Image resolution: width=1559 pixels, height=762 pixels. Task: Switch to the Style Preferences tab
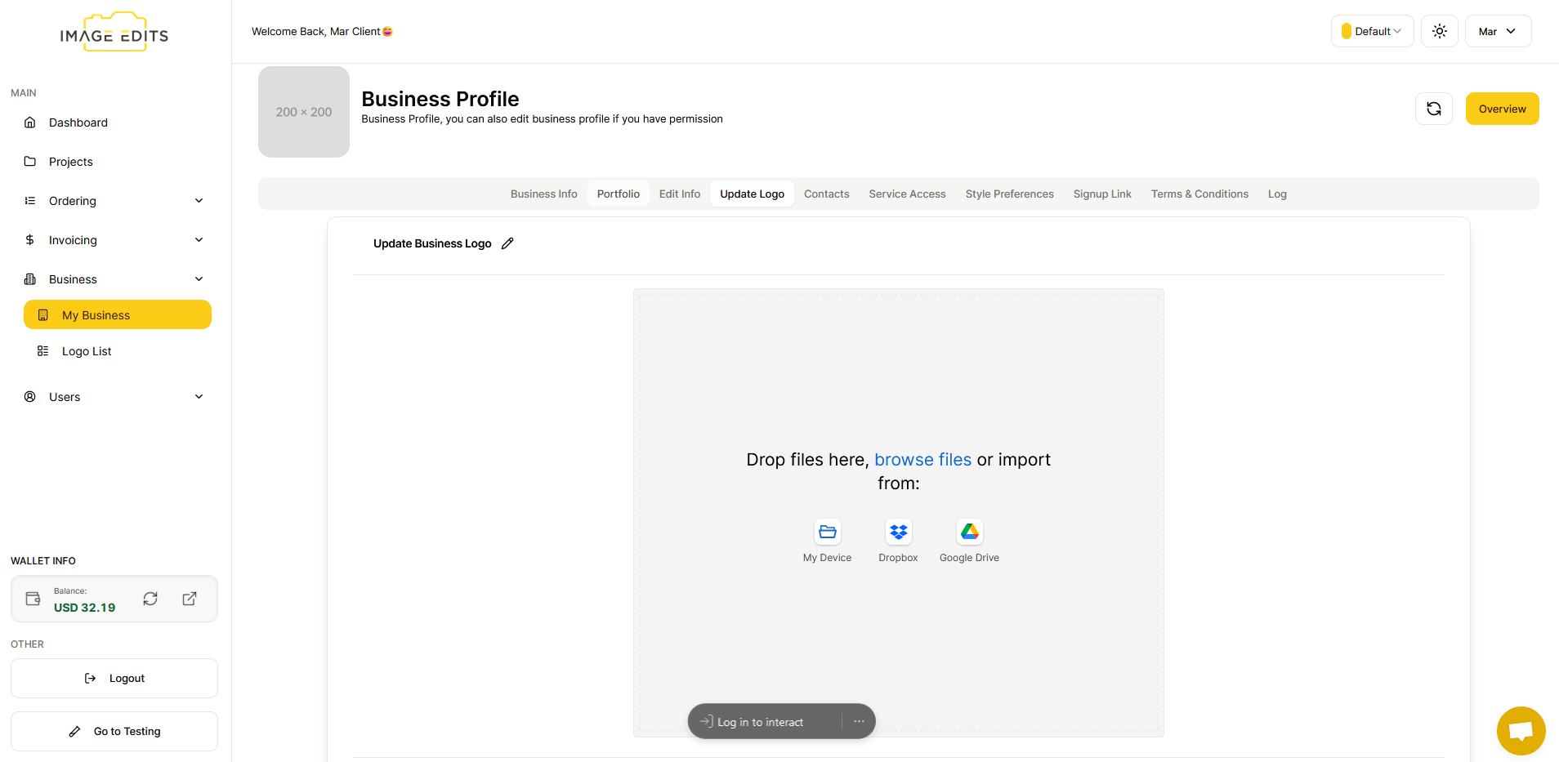click(x=1009, y=194)
